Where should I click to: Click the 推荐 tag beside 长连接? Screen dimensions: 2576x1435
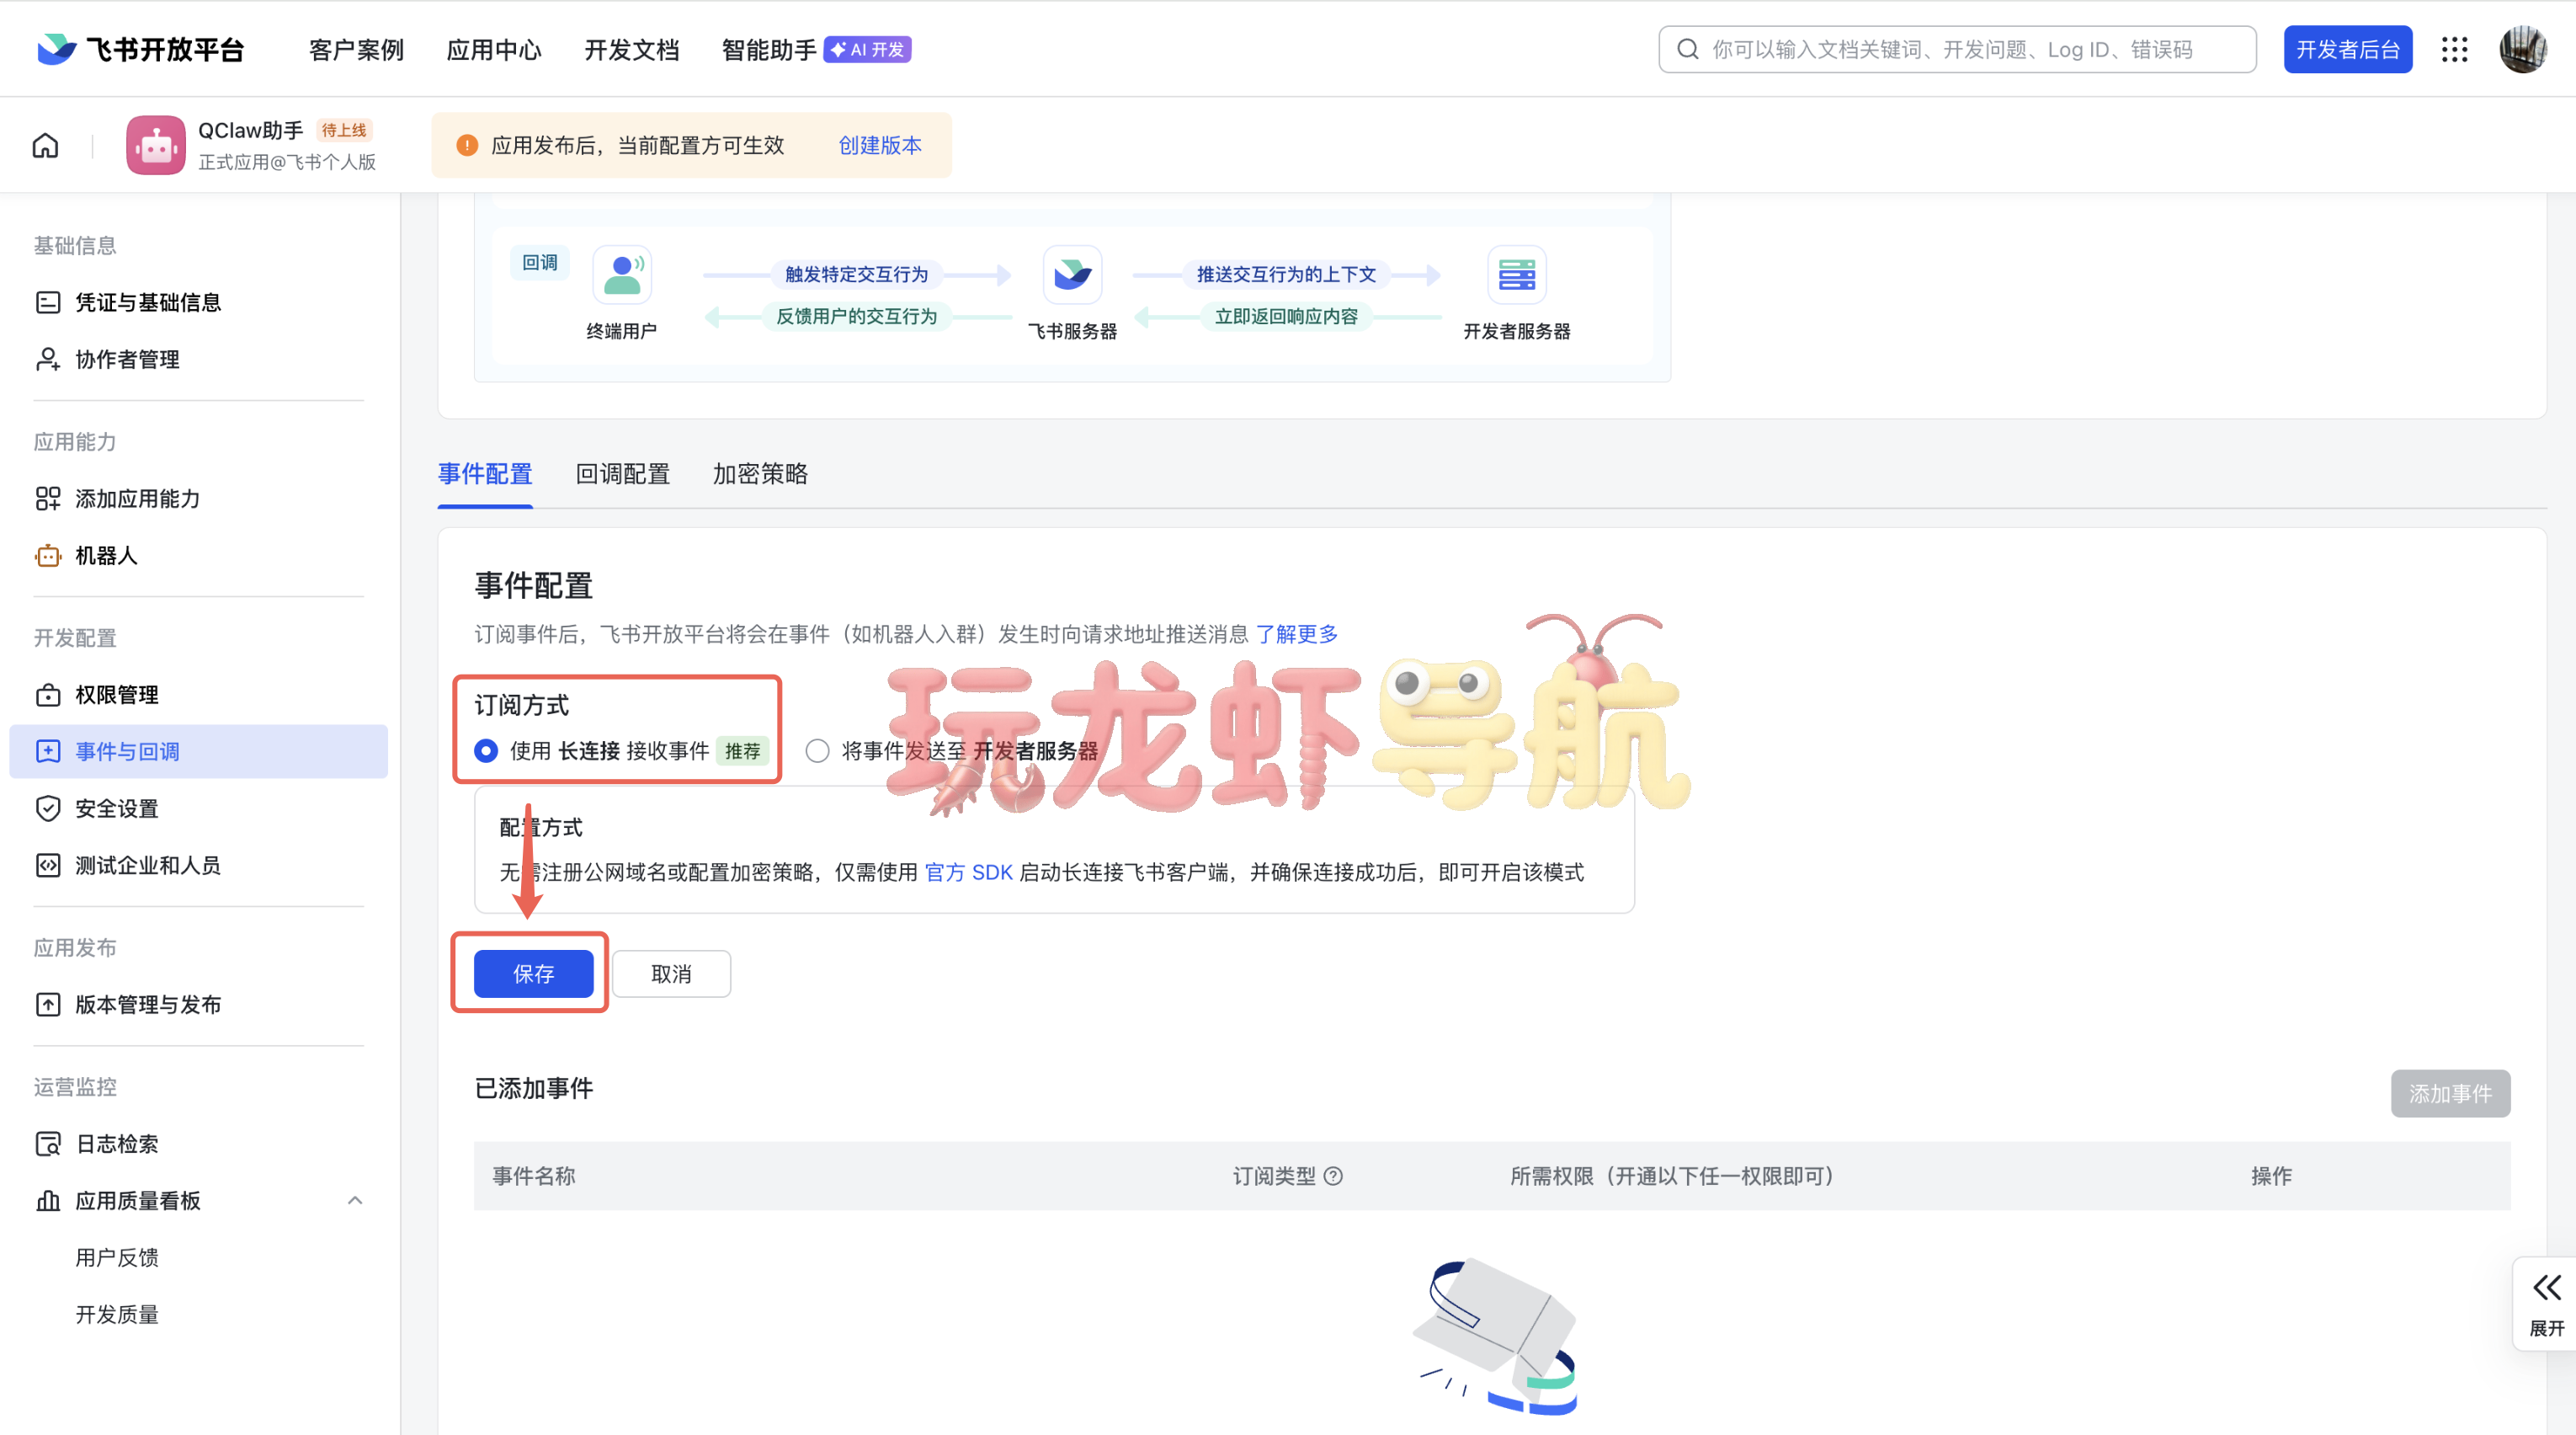(743, 751)
